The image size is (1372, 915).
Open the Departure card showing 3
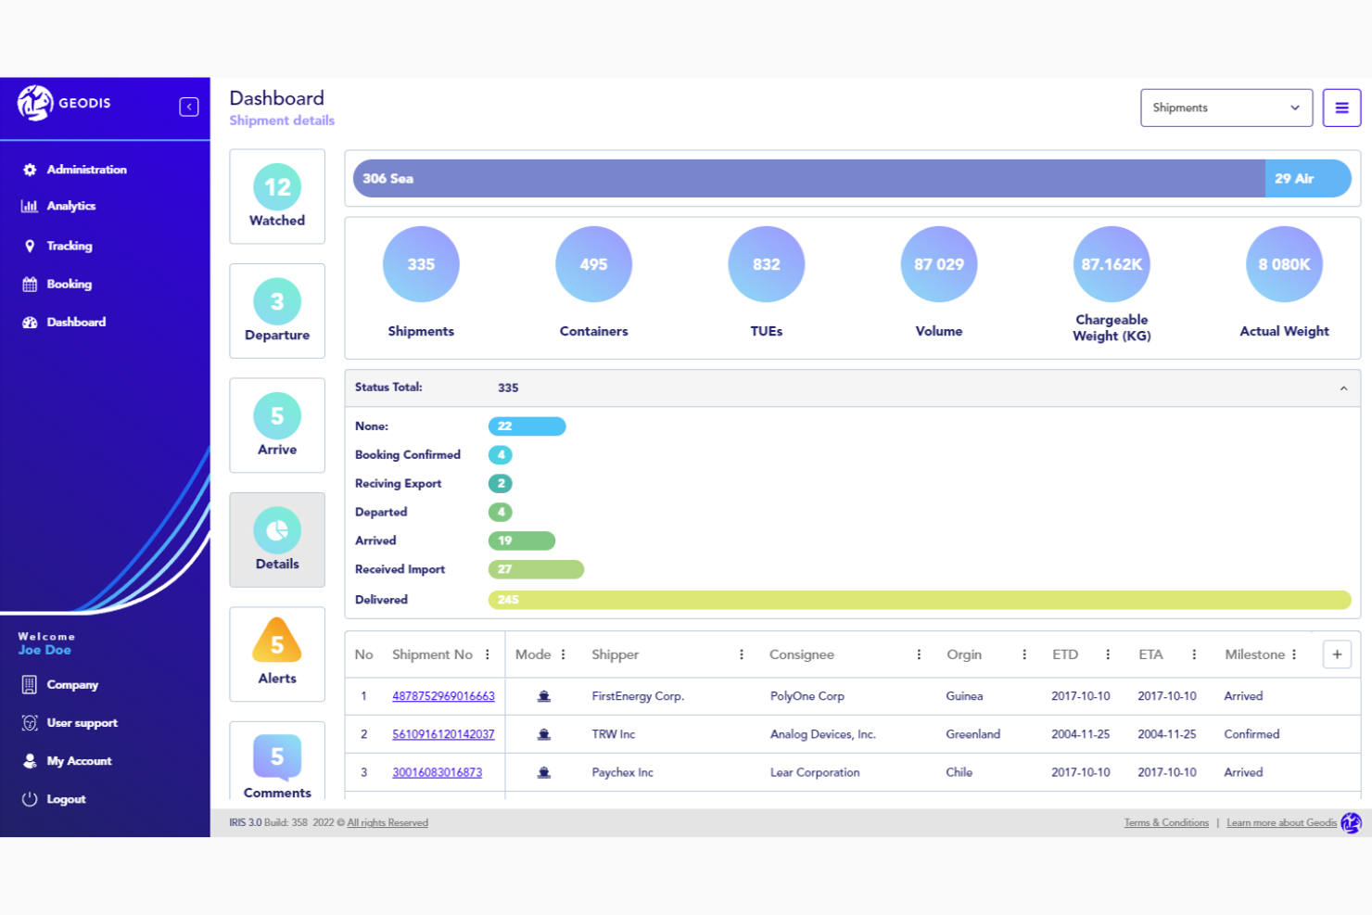click(277, 311)
